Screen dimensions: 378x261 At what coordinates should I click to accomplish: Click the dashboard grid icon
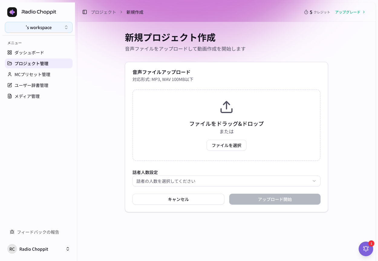[10, 52]
